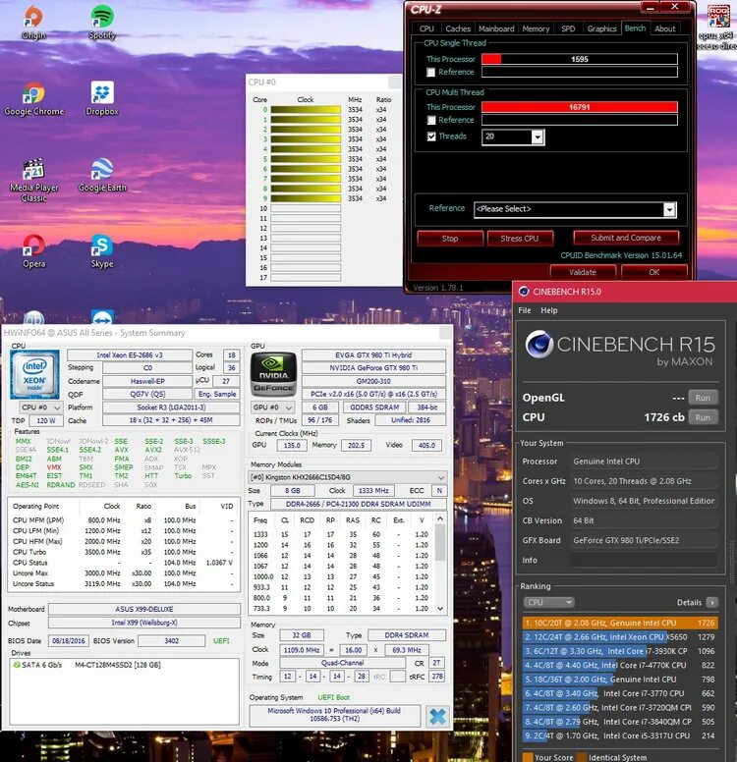This screenshot has width=737, height=762.
Task: Stop the running CPU-Z benchmark
Action: (450, 239)
